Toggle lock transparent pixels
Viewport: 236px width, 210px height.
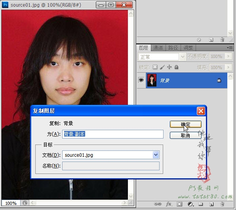click(155, 67)
